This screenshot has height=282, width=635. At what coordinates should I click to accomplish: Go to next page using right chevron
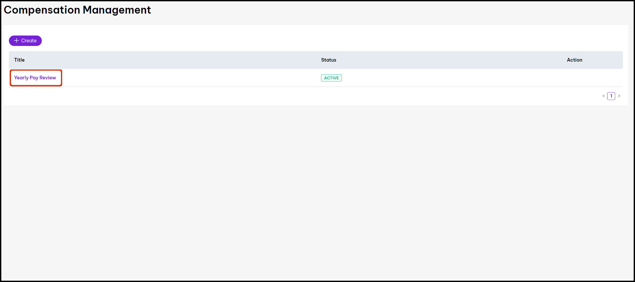point(619,96)
